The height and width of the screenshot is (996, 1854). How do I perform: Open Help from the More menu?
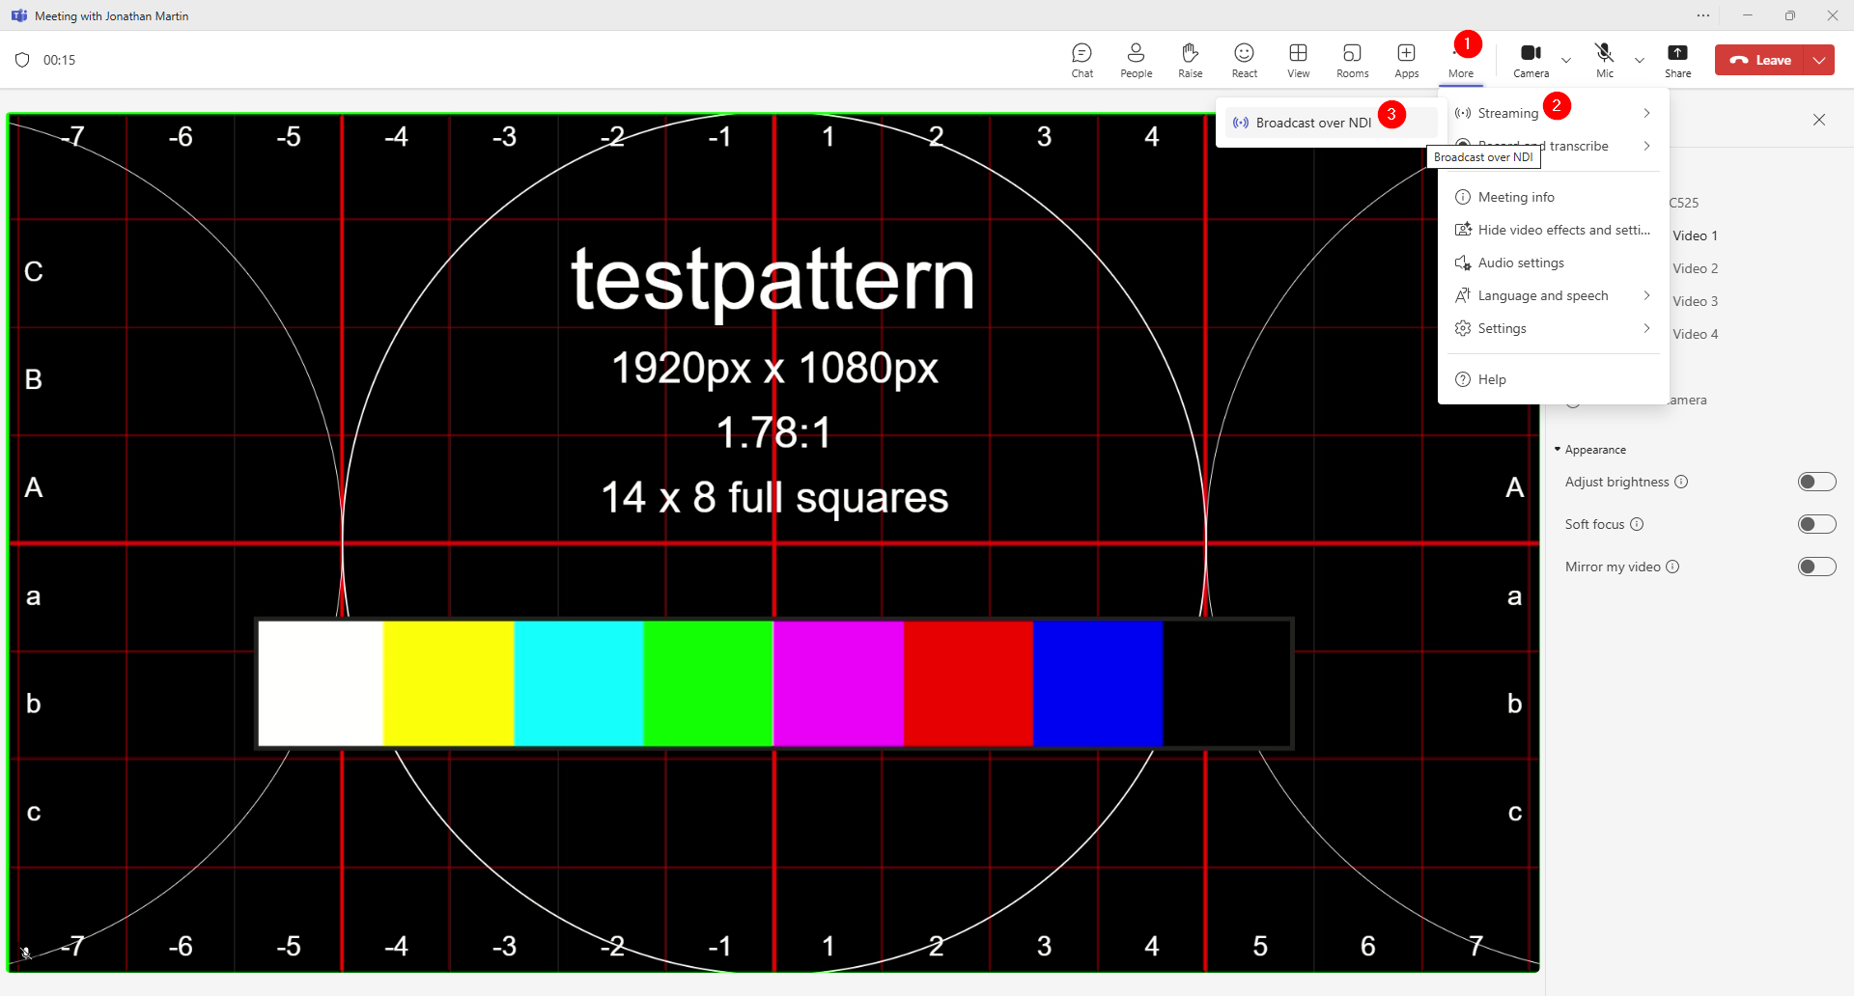click(x=1554, y=379)
